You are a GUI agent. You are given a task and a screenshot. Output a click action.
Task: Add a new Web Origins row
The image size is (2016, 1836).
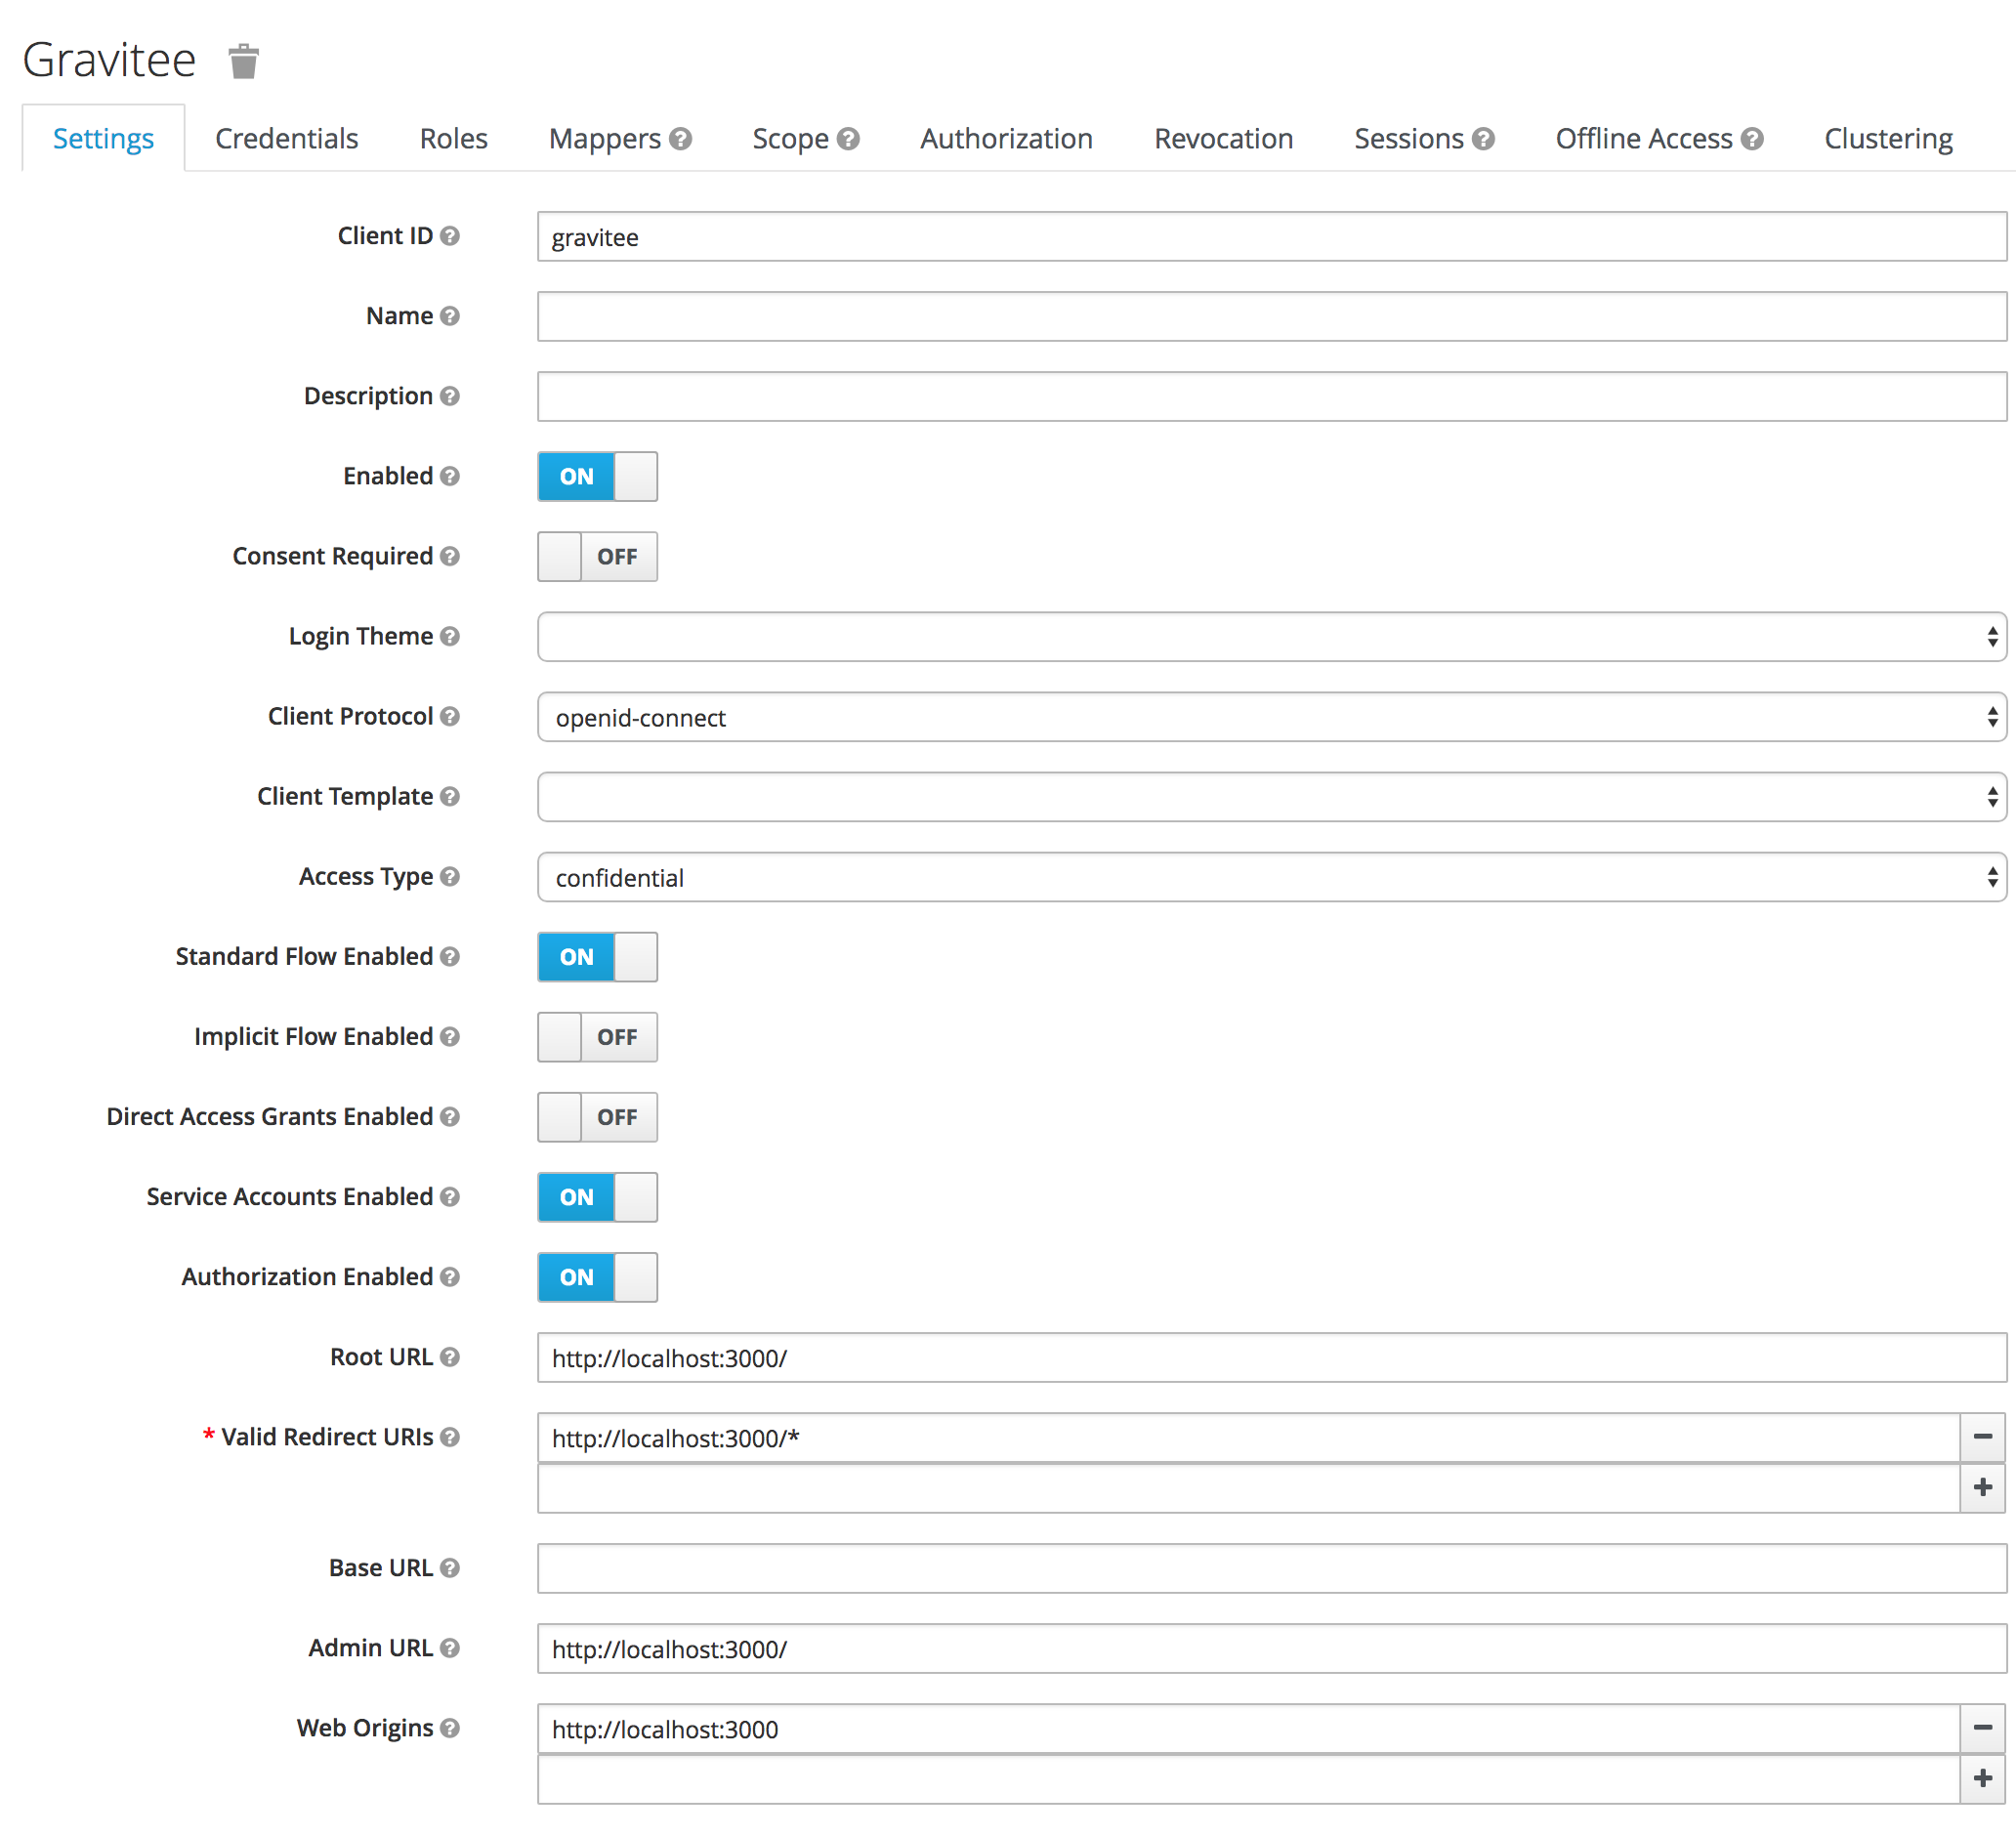tap(1982, 1779)
